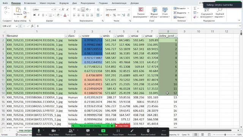The width and height of the screenshot is (243, 137).
Task: Increase font size with larger A icon
Action: click(x=63, y=10)
